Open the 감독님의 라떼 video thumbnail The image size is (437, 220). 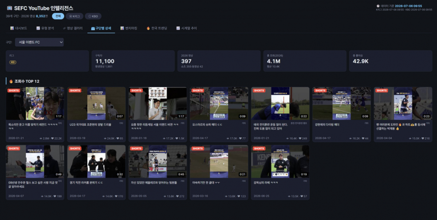click(280, 162)
